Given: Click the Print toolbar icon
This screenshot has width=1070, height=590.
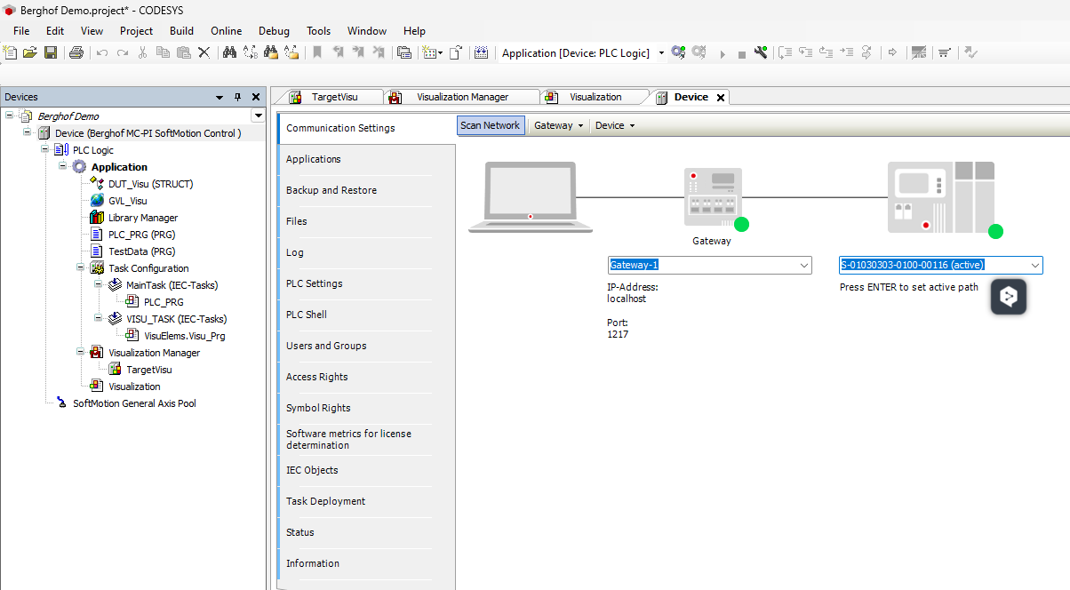Looking at the screenshot, I should [76, 52].
